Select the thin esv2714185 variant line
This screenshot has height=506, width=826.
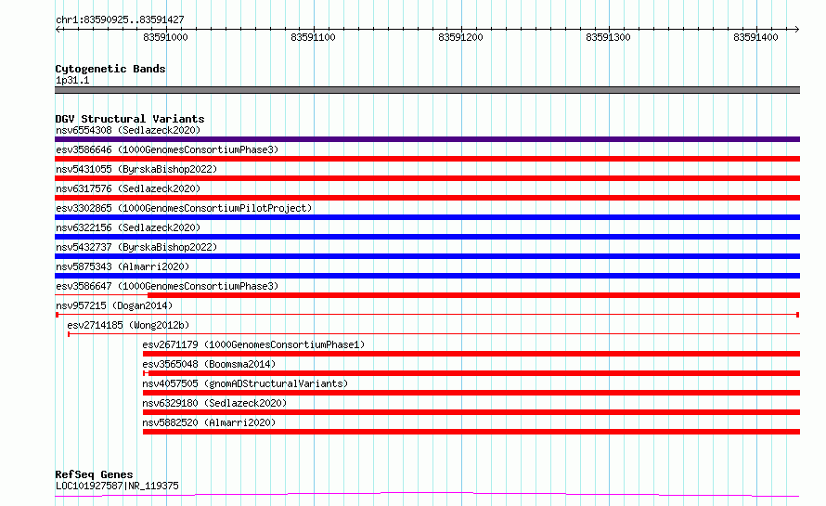click(x=433, y=334)
